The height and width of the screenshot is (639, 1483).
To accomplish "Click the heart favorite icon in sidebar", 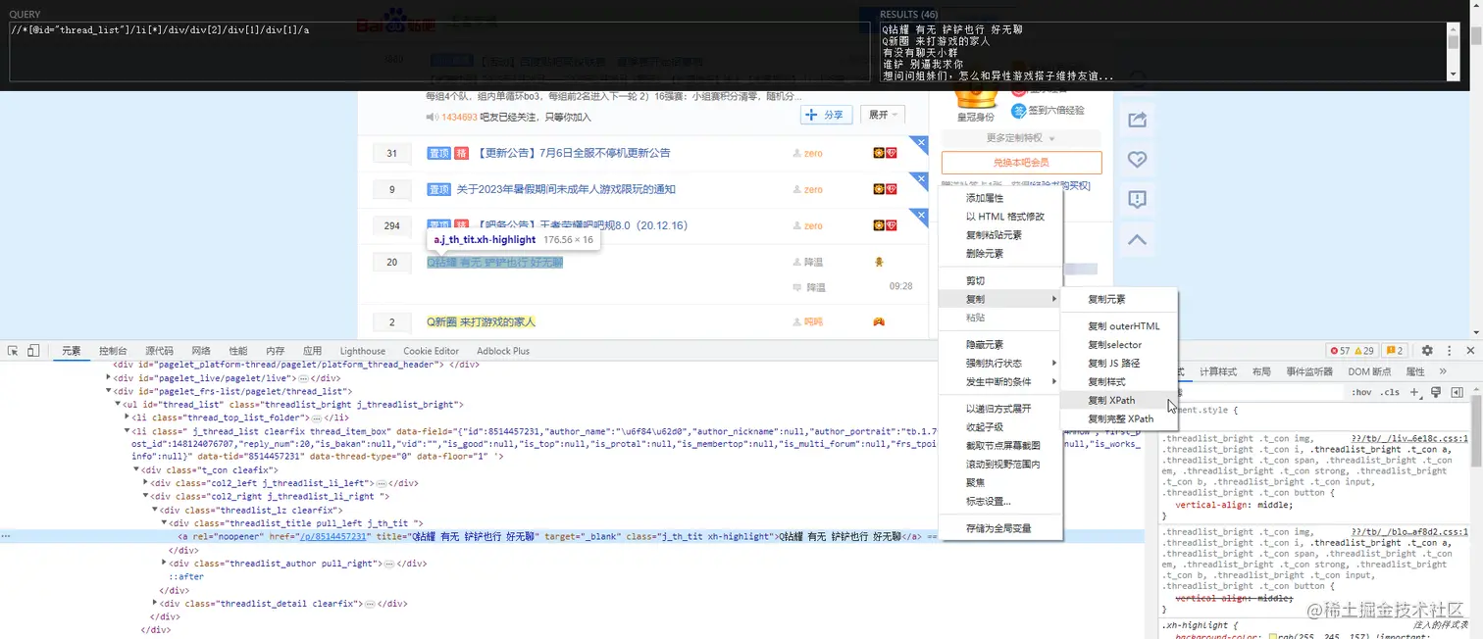I will [1138, 160].
